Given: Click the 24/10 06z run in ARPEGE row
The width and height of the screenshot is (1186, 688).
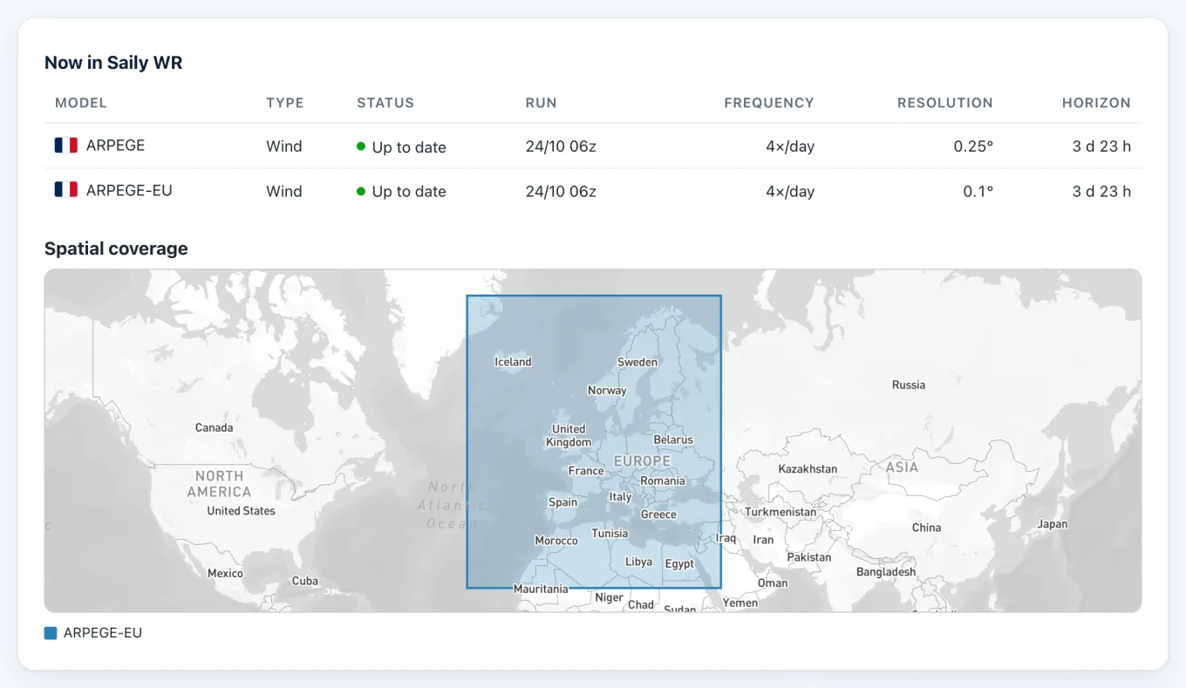Looking at the screenshot, I should (x=561, y=146).
